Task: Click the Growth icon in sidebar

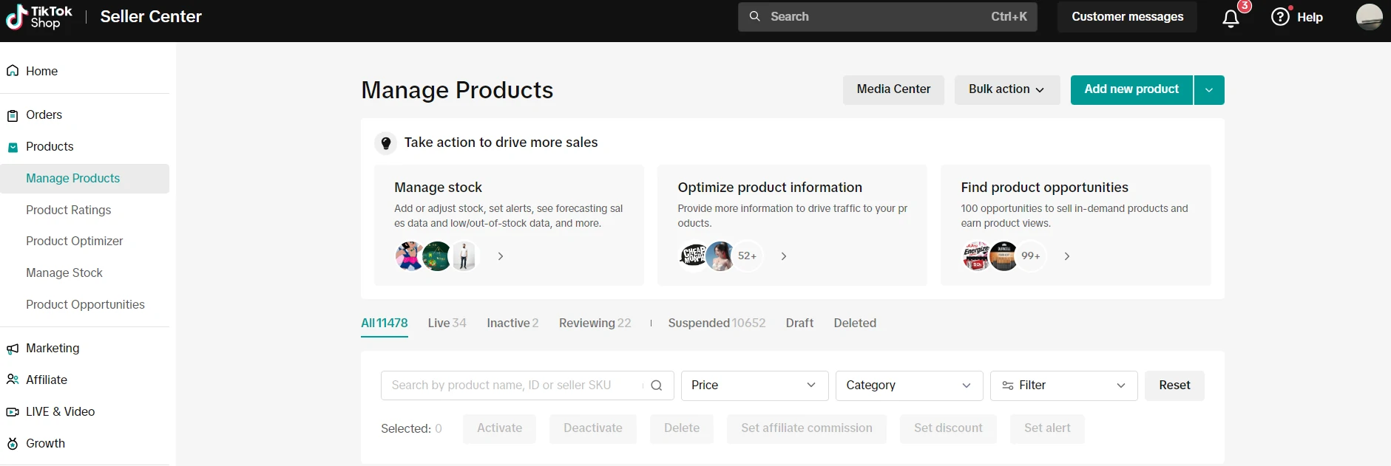Action: [13, 444]
